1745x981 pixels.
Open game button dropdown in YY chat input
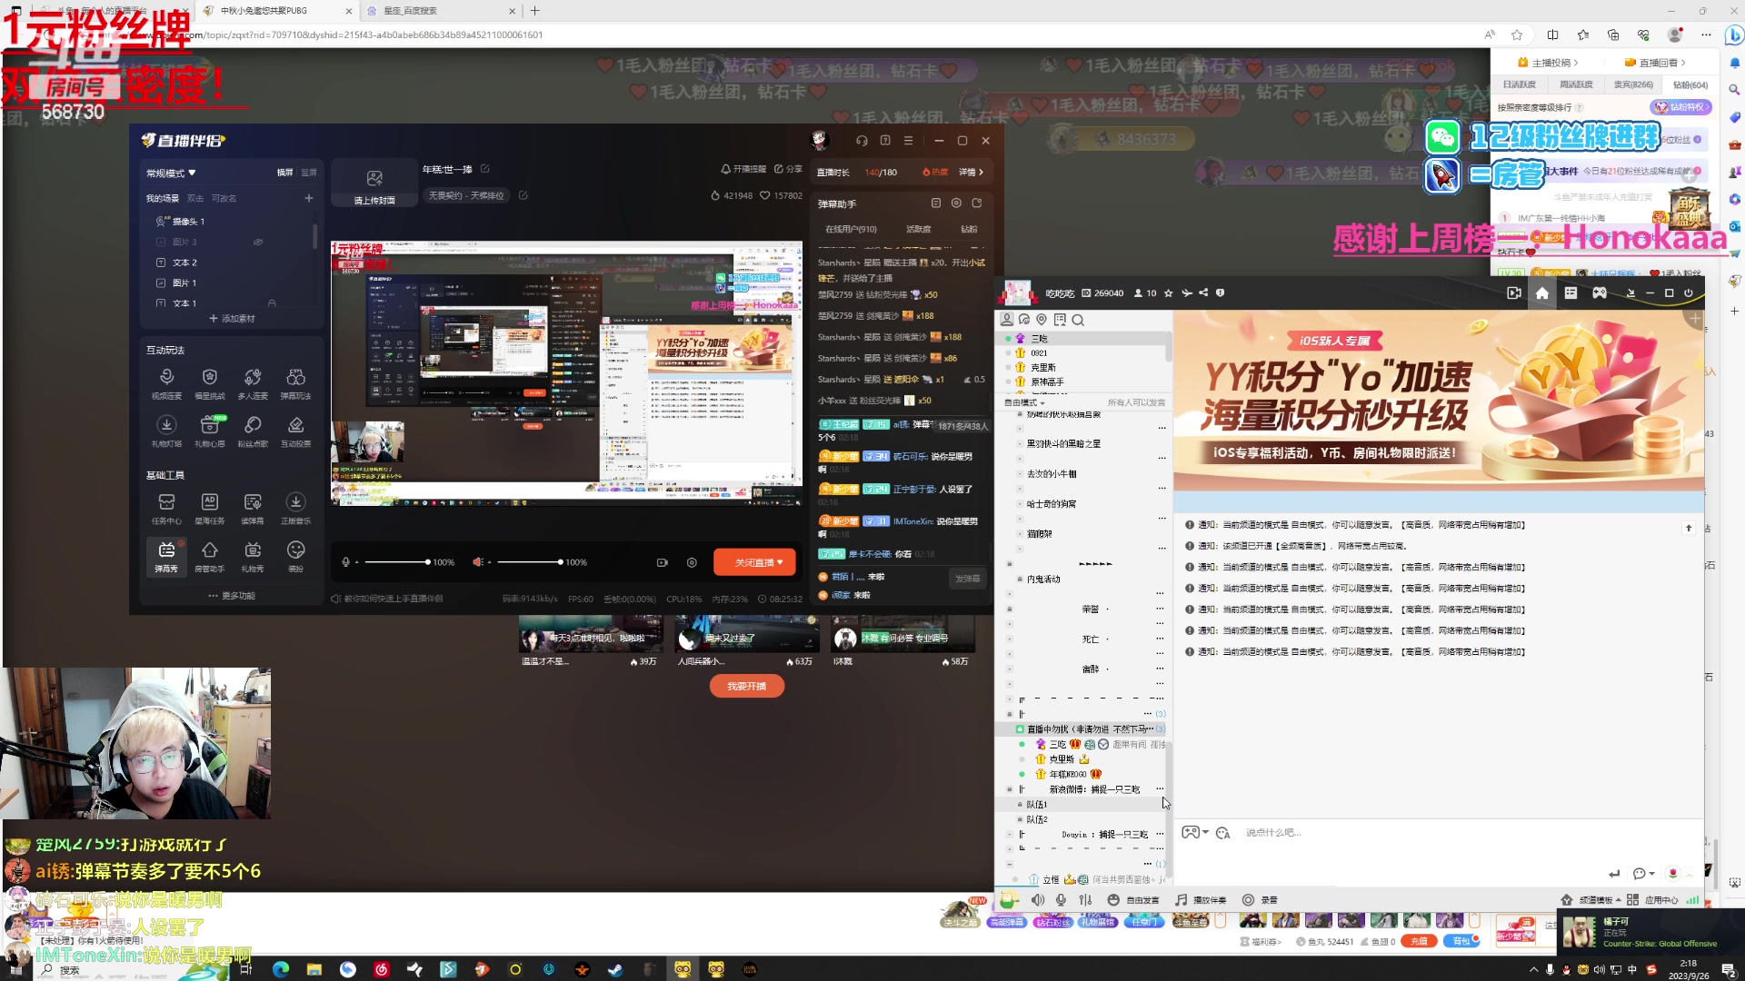[1205, 833]
